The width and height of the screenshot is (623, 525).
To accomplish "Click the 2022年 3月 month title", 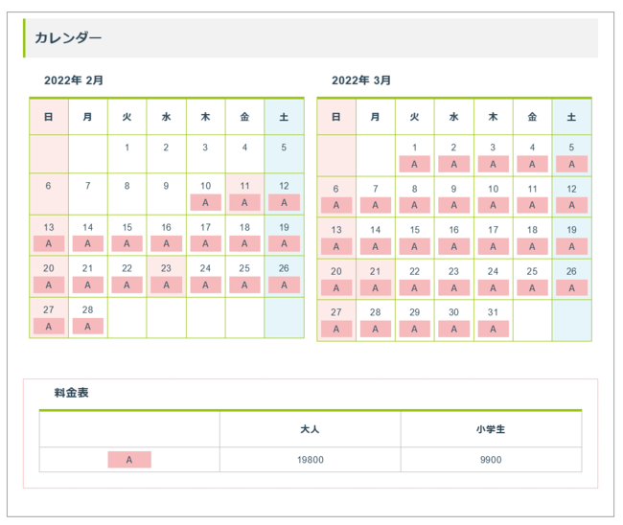I will tap(361, 80).
